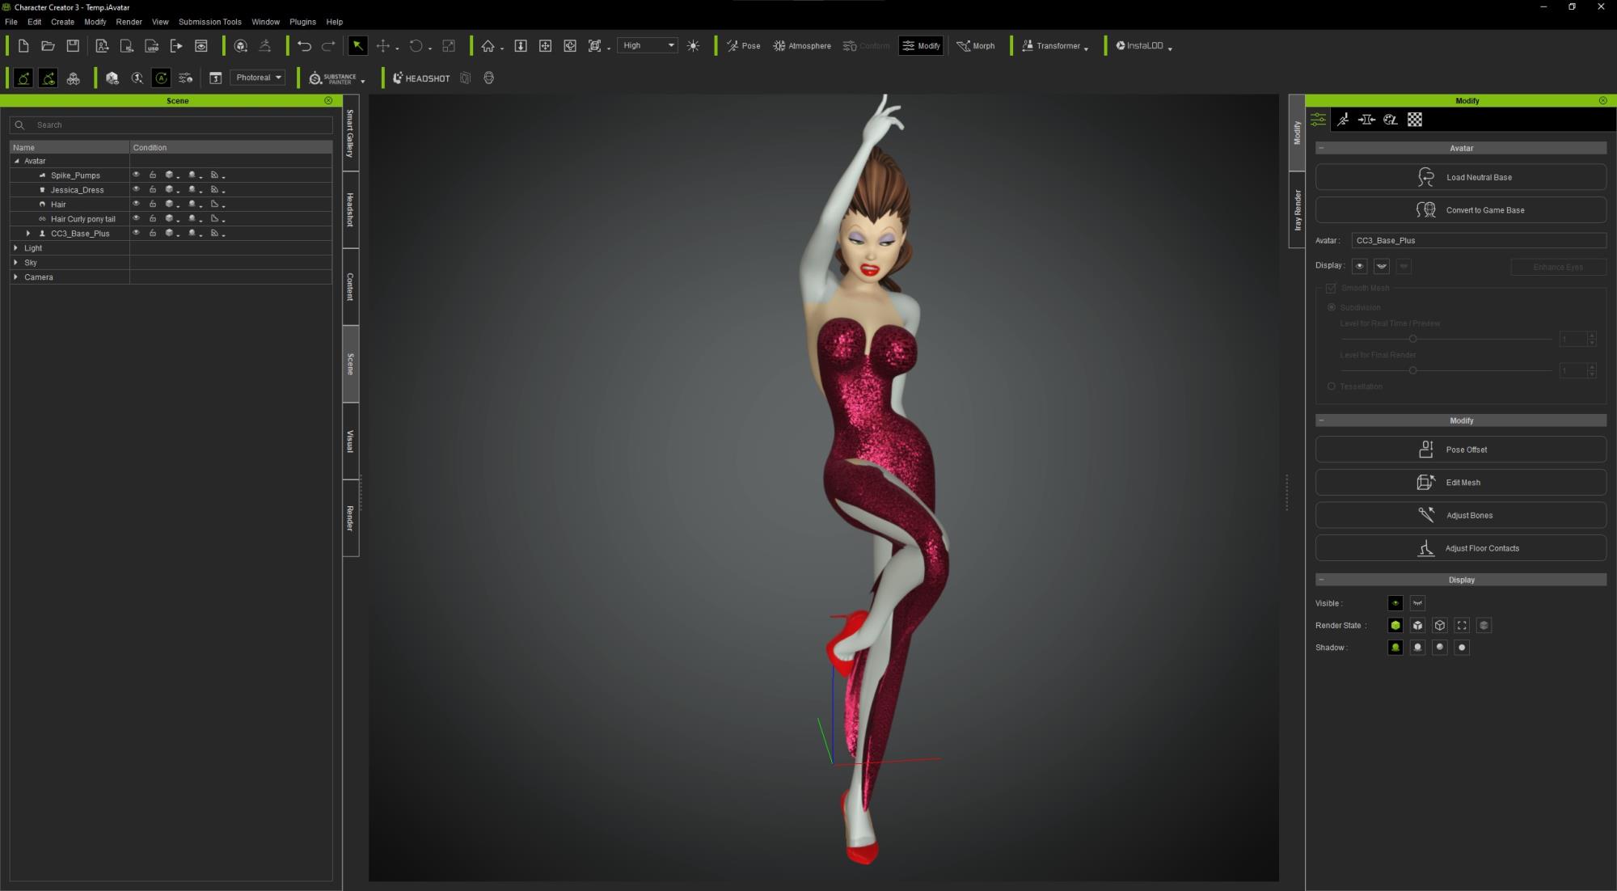Click the Convert to Game Base button

pos(1461,210)
